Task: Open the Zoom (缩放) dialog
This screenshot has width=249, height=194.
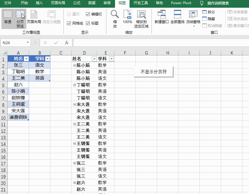Action: coord(115,19)
